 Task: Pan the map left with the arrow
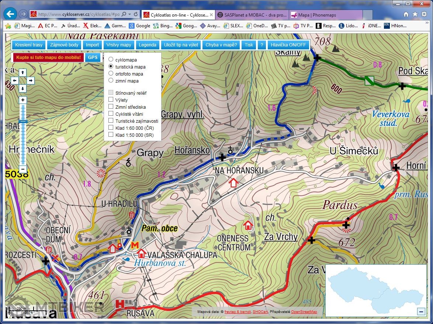click(15, 80)
